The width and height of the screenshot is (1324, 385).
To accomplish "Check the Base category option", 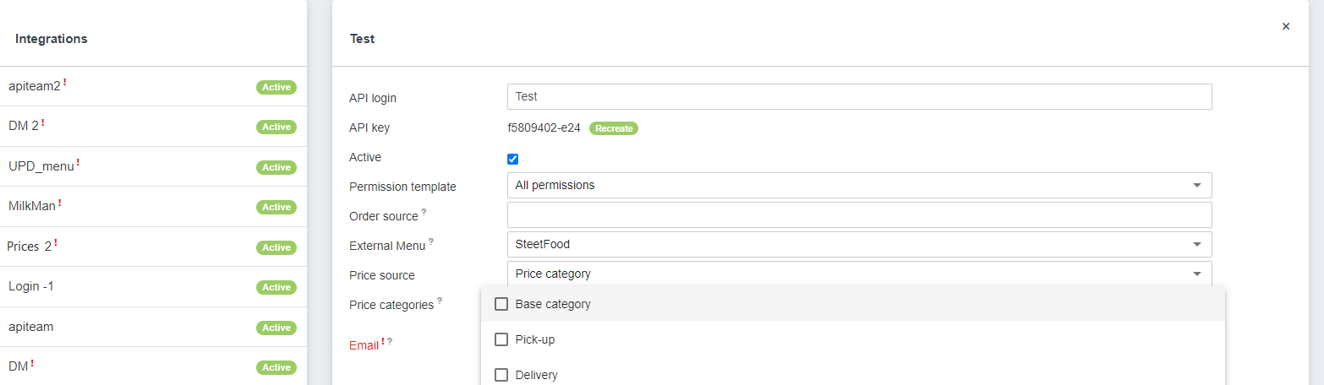I will point(501,304).
